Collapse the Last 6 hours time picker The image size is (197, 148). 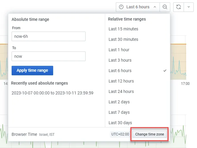[x=138, y=7]
